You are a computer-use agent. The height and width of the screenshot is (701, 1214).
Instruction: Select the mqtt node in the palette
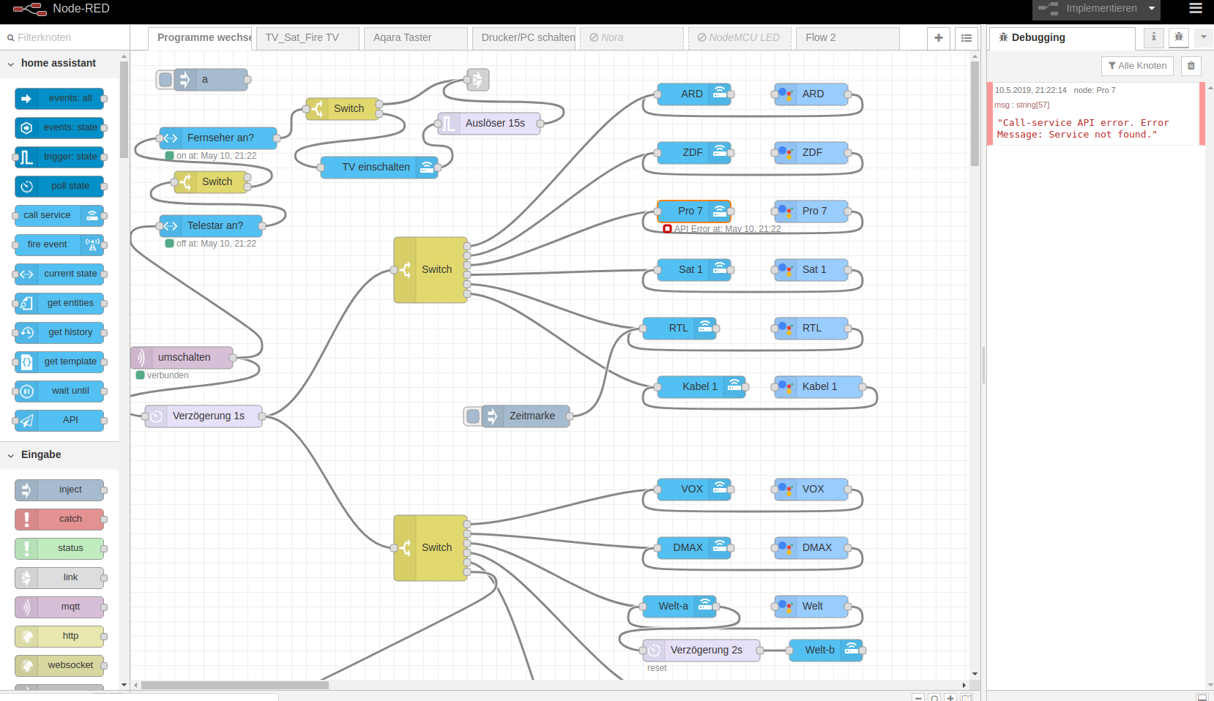(60, 607)
